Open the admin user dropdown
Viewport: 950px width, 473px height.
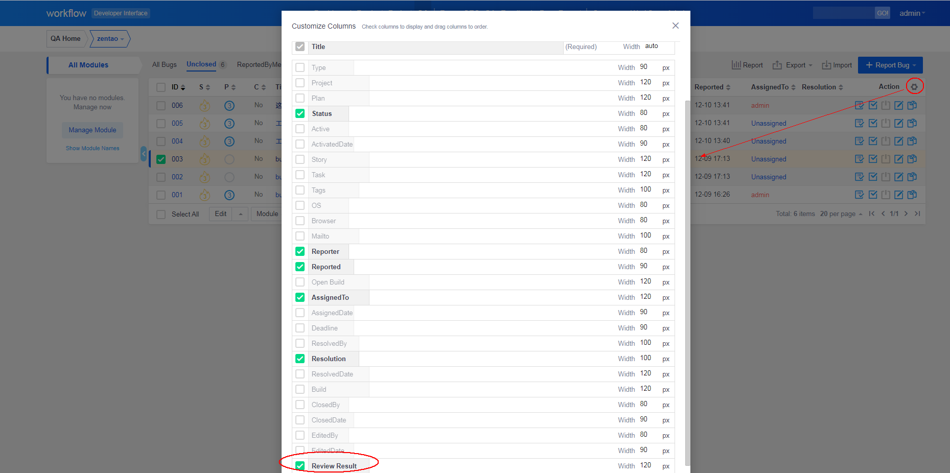coord(912,13)
